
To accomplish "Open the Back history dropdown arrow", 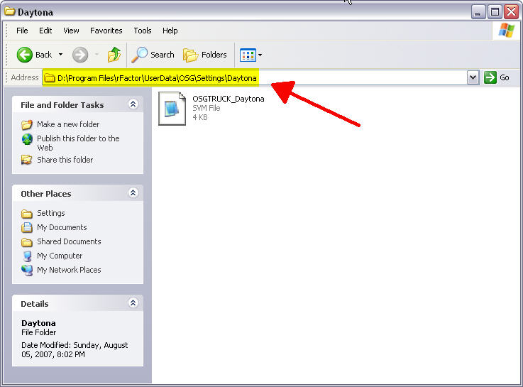I will coord(61,55).
